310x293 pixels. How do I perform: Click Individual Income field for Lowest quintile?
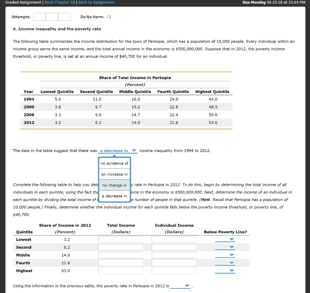[x=174, y=239]
